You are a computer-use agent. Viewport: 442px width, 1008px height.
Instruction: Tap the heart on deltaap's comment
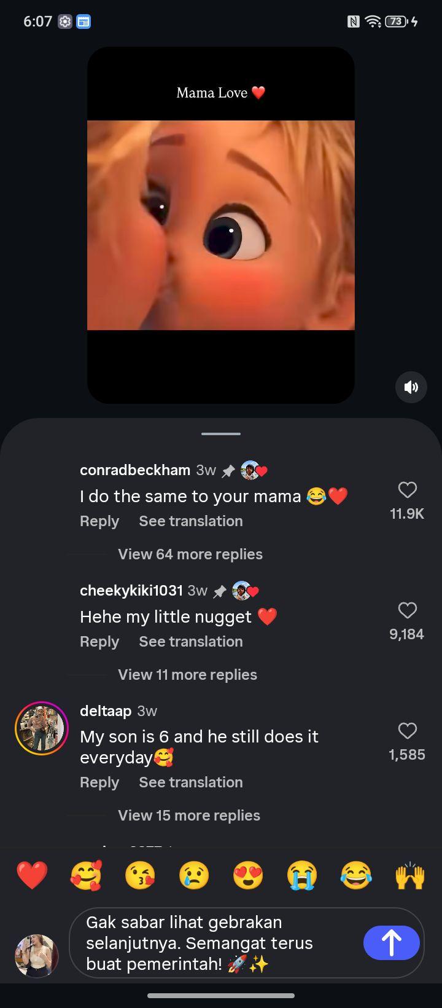408,731
